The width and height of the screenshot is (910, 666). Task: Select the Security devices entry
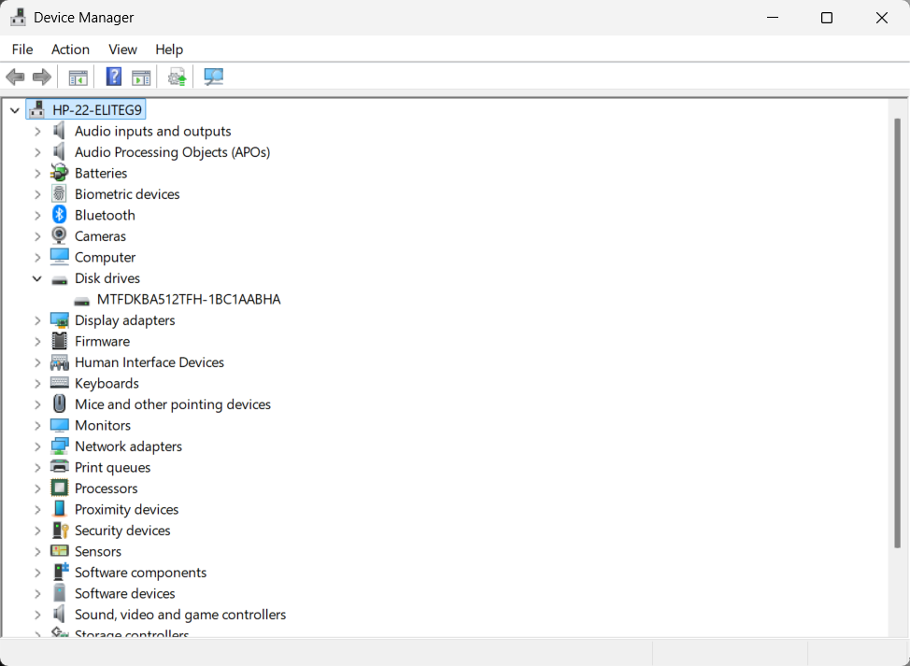click(122, 531)
